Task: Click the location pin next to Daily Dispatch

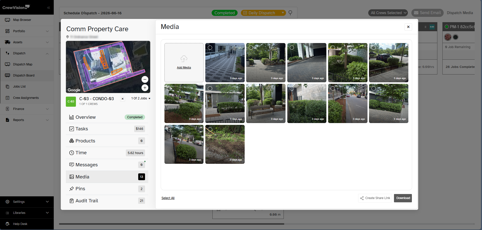Action: coord(290,13)
